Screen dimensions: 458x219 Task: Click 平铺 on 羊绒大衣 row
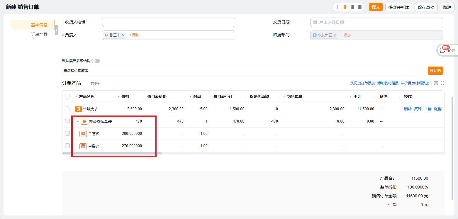pyautogui.click(x=428, y=109)
